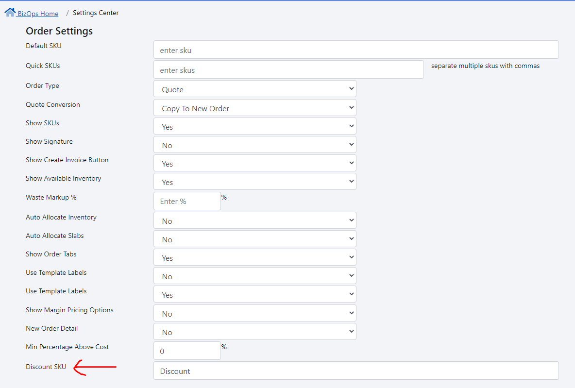Click the Waste Markup % field
Image resolution: width=575 pixels, height=388 pixels.
[x=187, y=201]
